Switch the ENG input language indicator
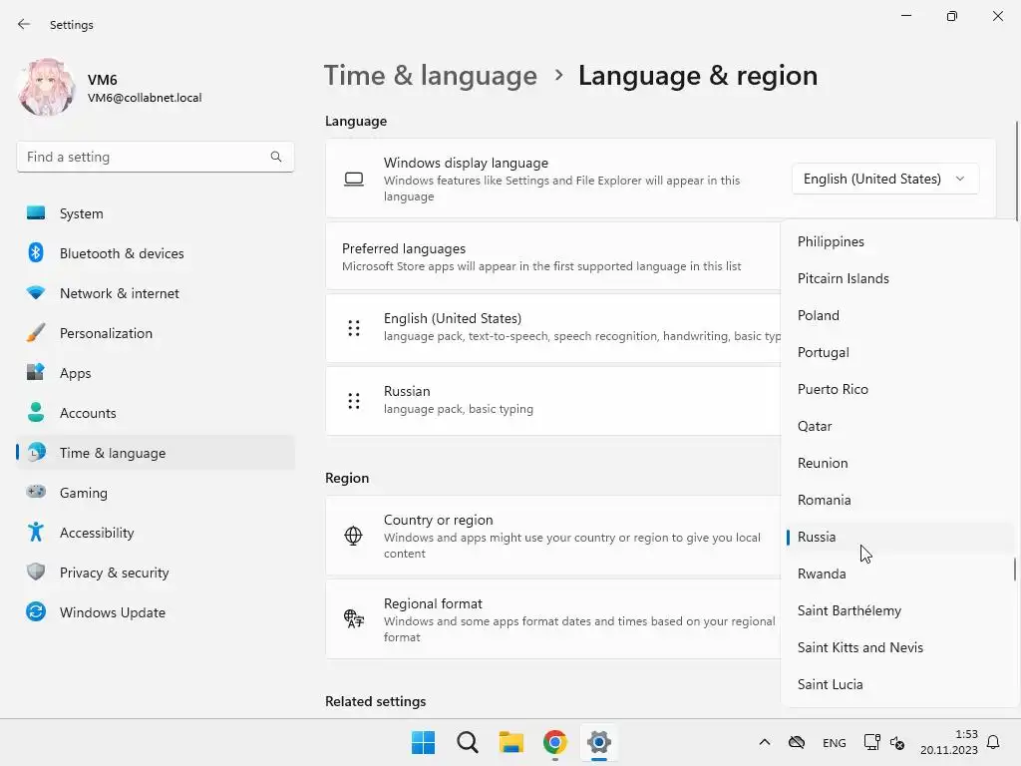 pos(835,742)
